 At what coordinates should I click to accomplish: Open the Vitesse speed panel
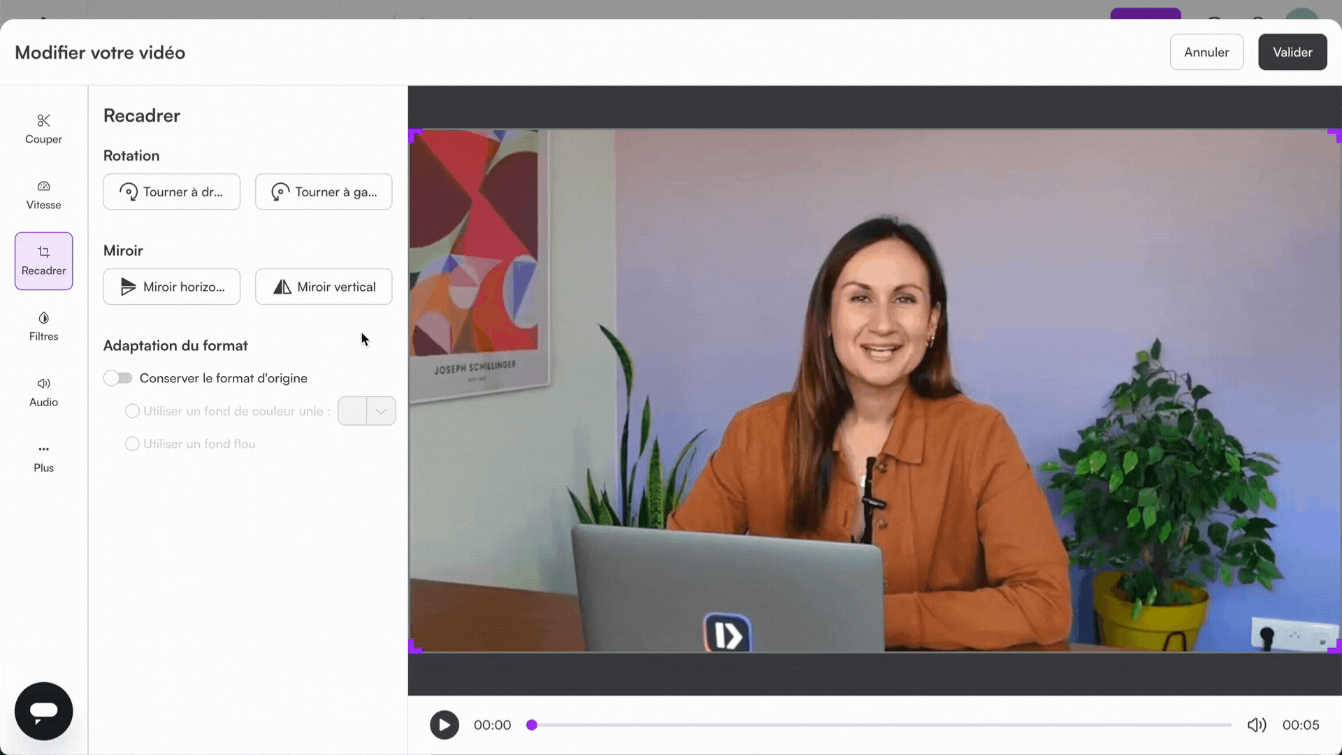pyautogui.click(x=43, y=194)
